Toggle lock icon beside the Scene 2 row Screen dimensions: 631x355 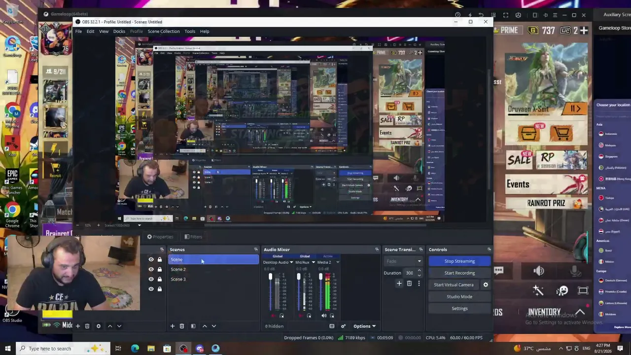[160, 270]
